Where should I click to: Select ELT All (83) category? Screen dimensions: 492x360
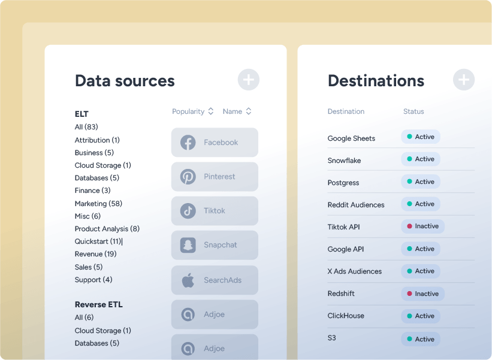tap(86, 127)
